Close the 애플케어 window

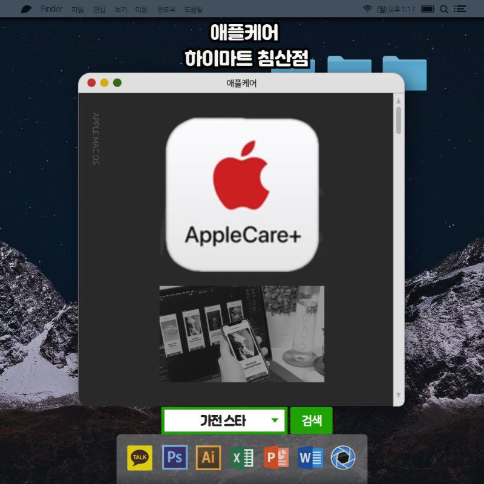91,83
